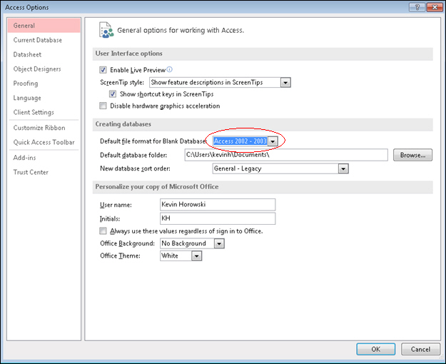Switch to Current Database options
Screen dimensions: 446x364
(44, 40)
